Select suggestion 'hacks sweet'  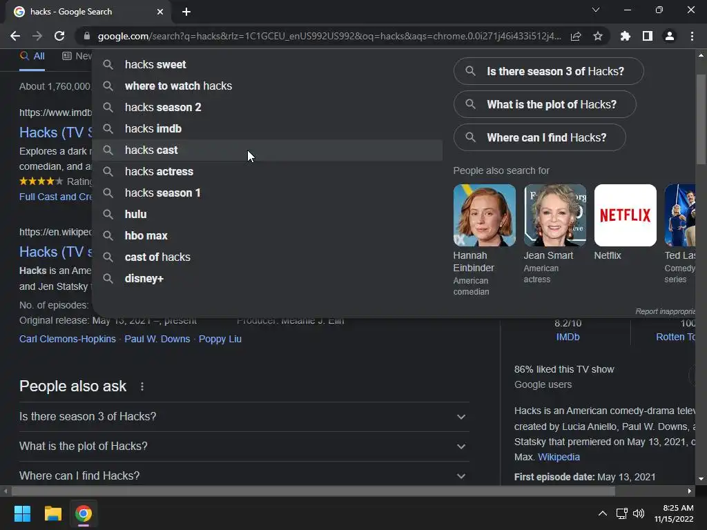(267, 64)
